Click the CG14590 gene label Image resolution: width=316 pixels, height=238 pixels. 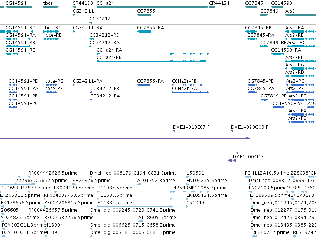[281, 3]
